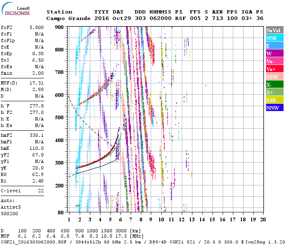
Task: Click the MUF value 6.1 in table
Action: [22, 236]
